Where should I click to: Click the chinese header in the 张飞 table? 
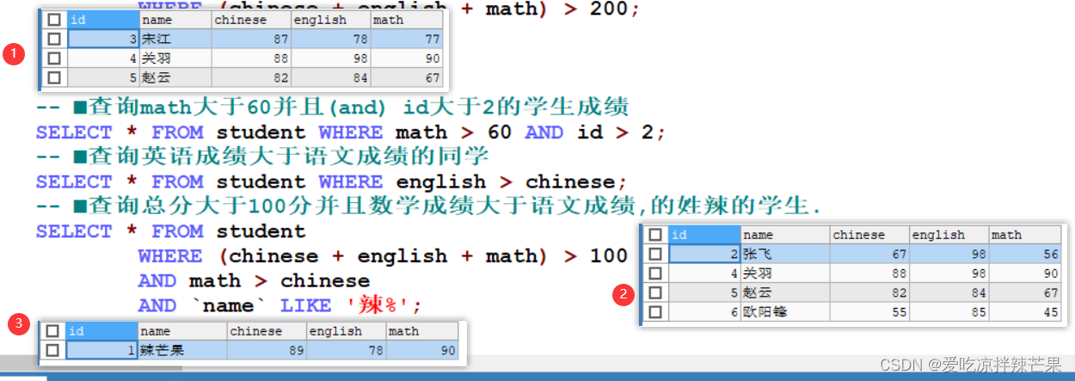click(869, 234)
